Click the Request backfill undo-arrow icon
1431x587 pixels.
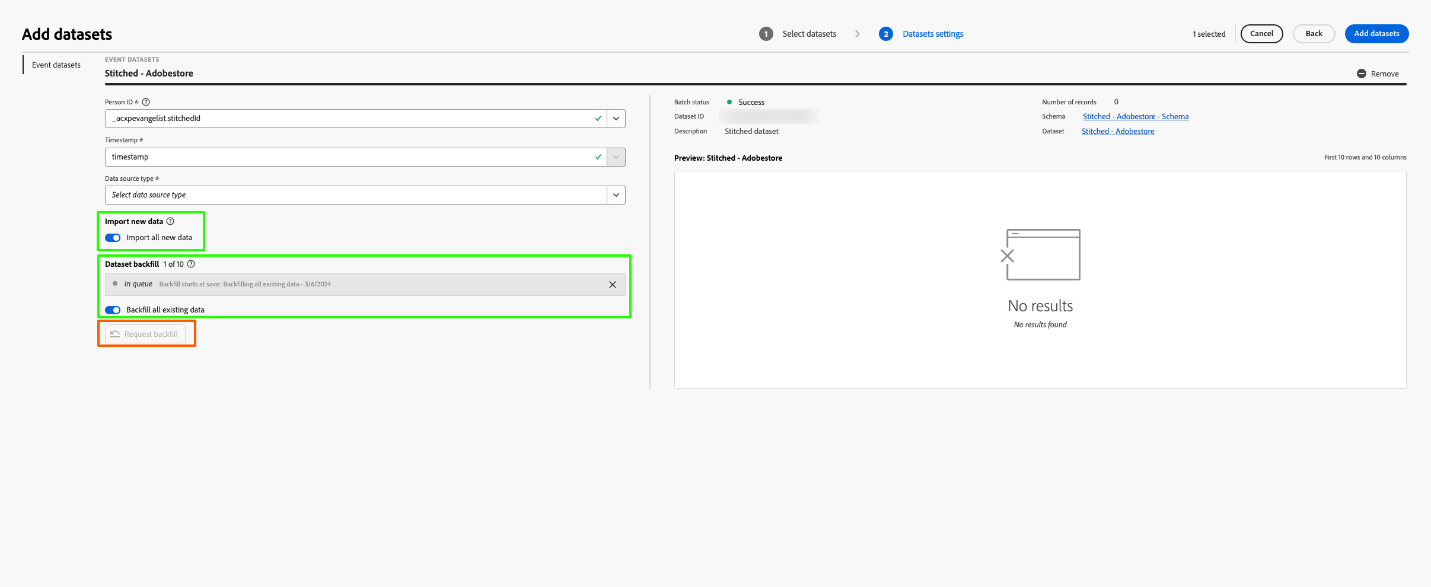[115, 333]
